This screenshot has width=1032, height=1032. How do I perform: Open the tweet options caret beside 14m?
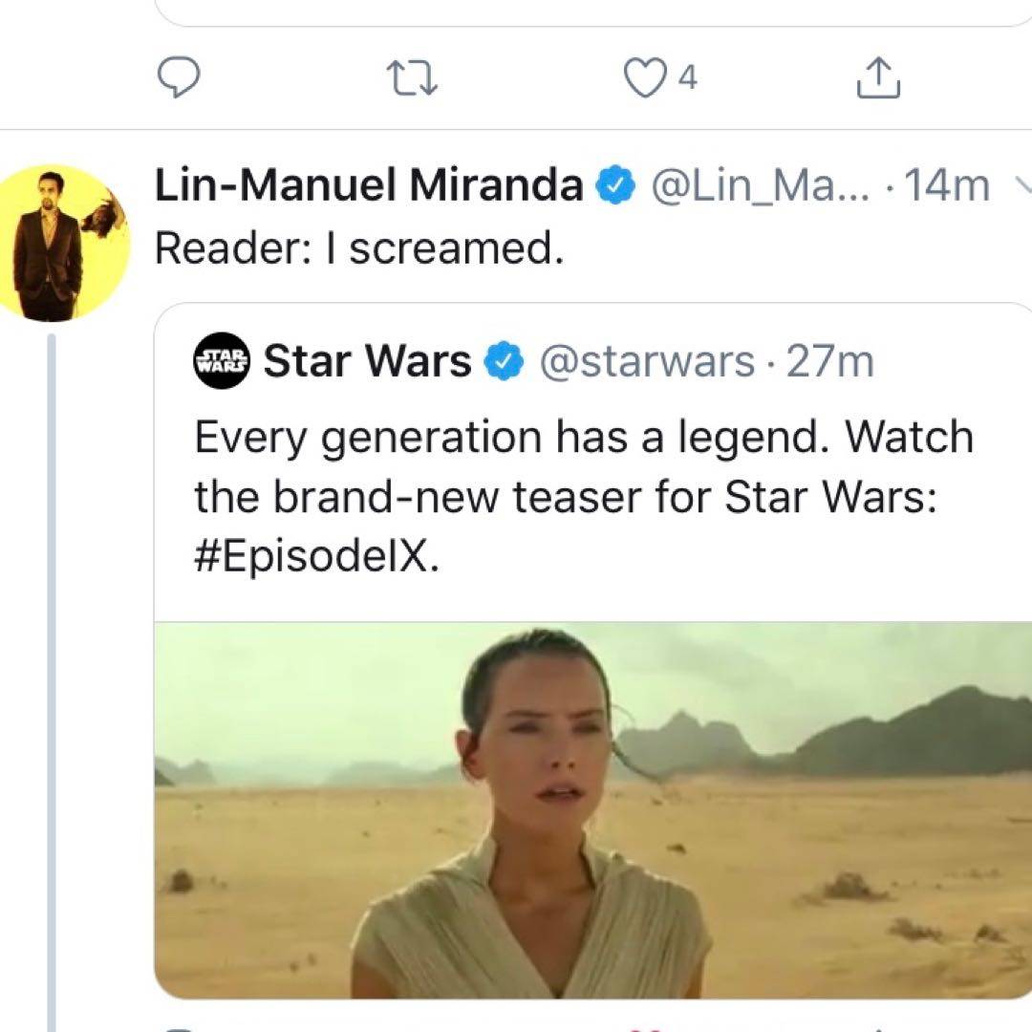[x=1020, y=184]
